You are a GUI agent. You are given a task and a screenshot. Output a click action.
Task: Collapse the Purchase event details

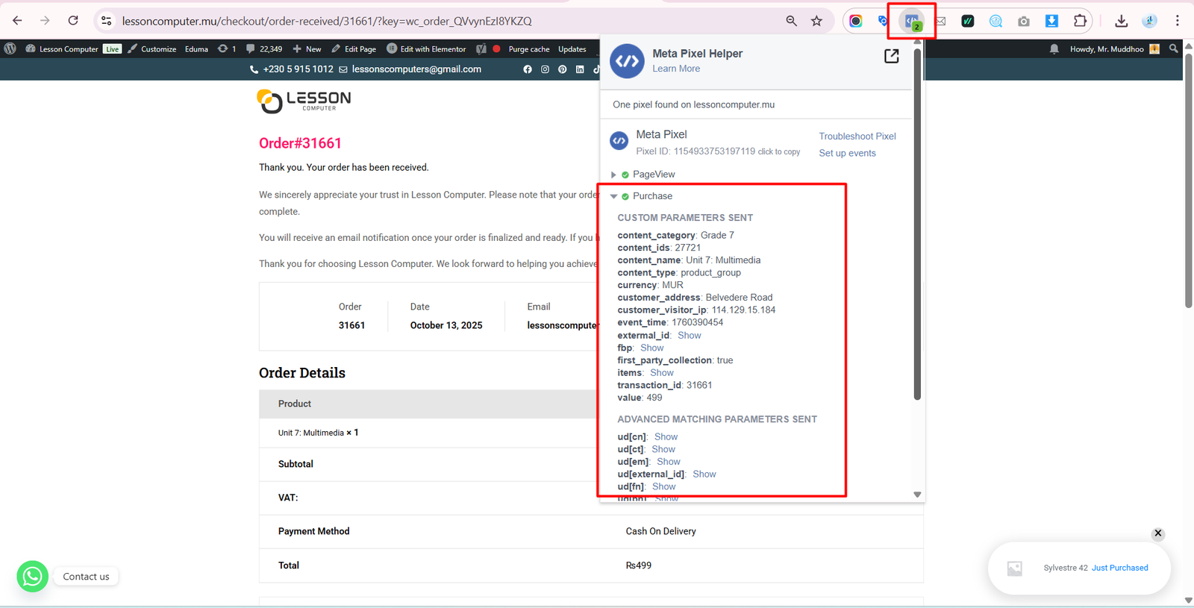(x=614, y=196)
